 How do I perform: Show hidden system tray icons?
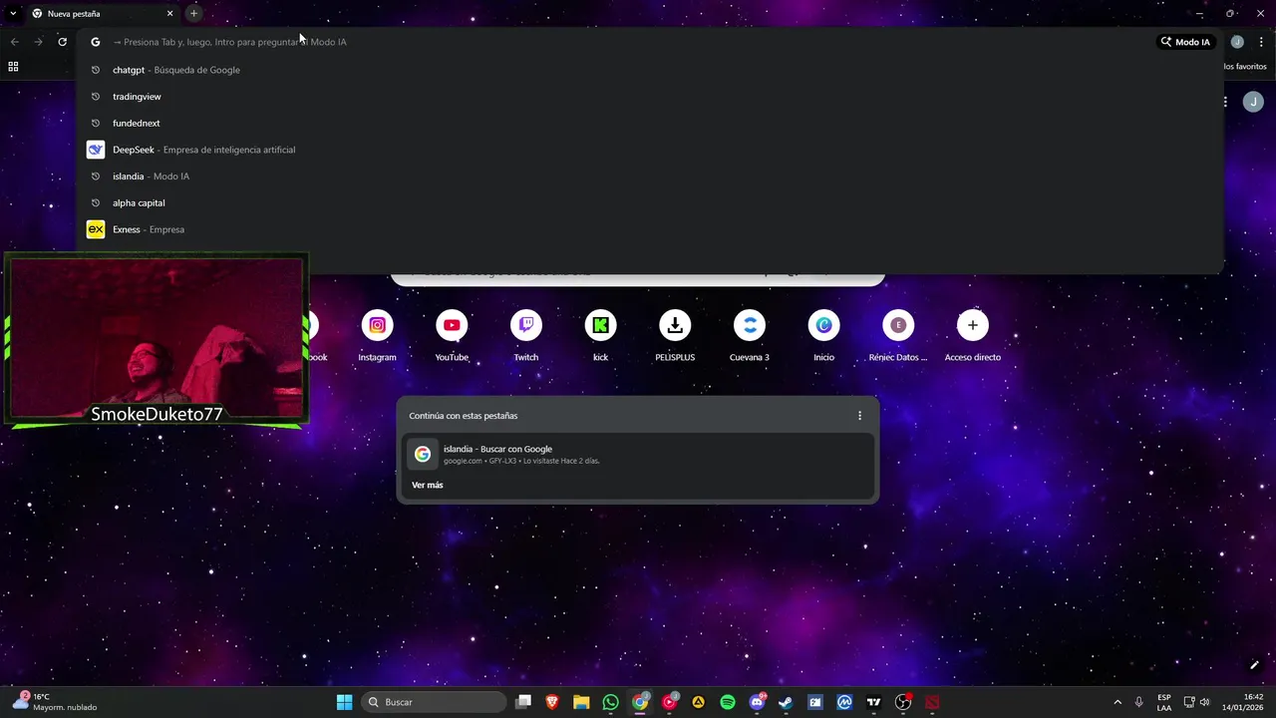(x=1116, y=702)
